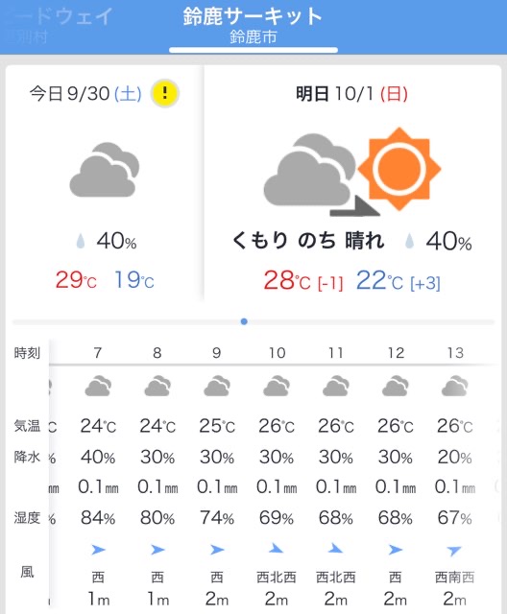Select the cloud icon for 7 o'clock
Image resolution: width=507 pixels, height=614 pixels.
(x=98, y=386)
